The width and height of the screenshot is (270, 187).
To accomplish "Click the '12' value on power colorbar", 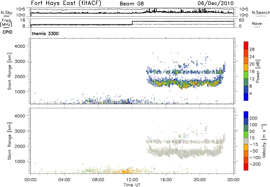I will coord(252,79).
